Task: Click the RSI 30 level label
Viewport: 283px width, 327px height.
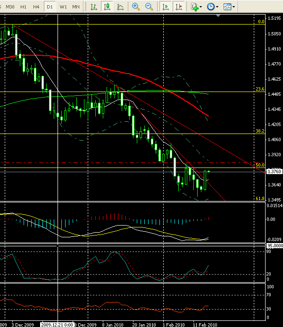Action: 269,309
